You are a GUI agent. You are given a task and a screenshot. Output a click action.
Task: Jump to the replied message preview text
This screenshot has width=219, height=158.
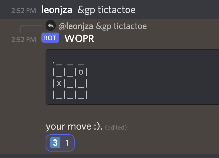pyautogui.click(x=121, y=26)
